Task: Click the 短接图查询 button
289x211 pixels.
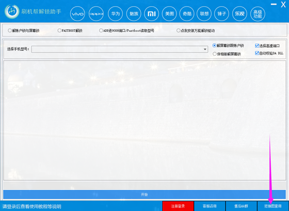Action: pos(273,206)
